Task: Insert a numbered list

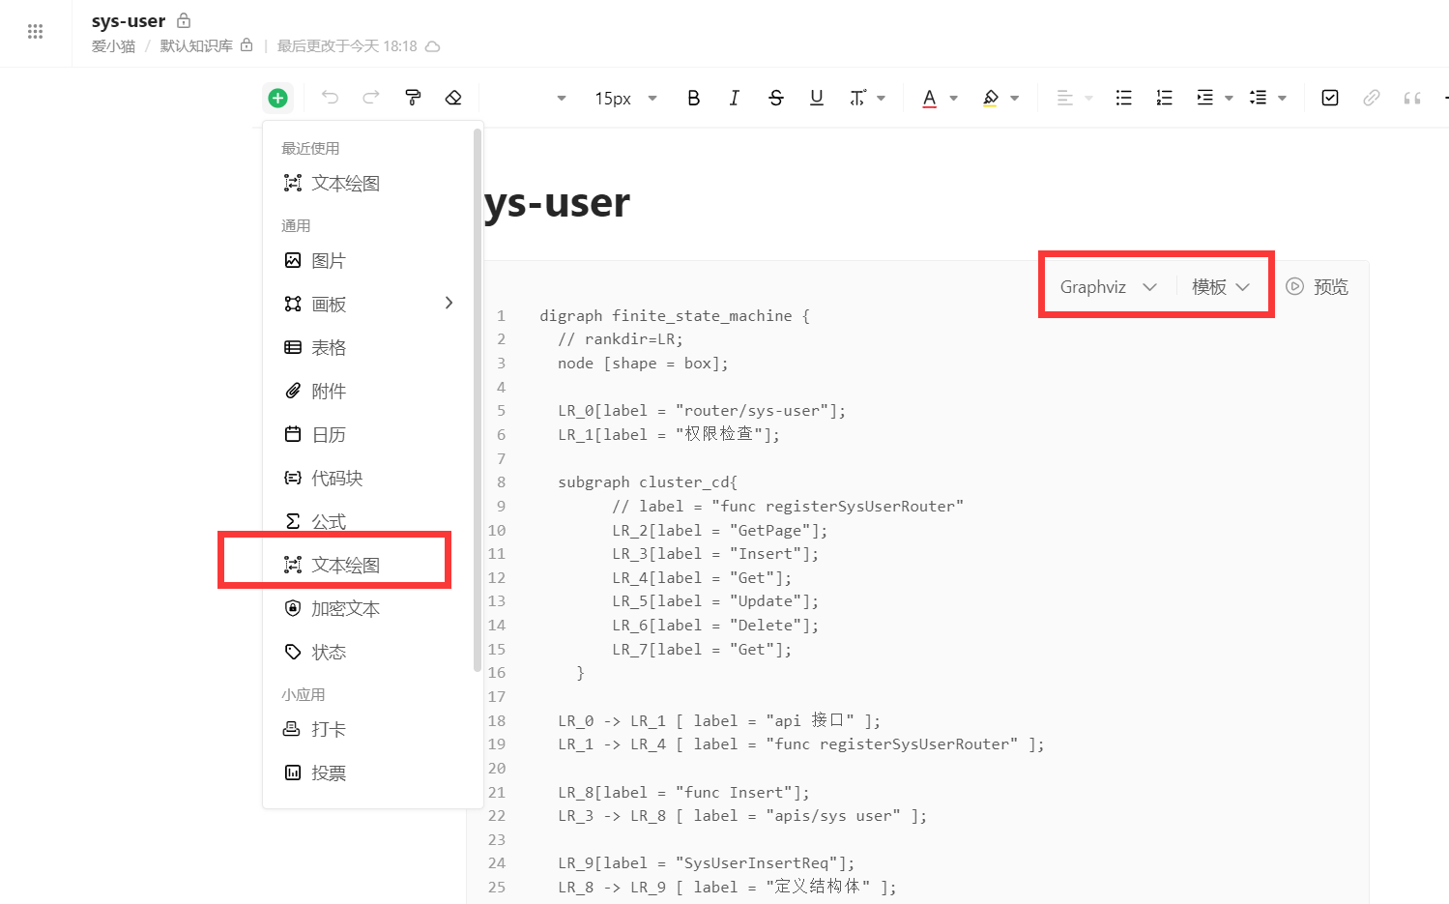Action: pos(1164,98)
